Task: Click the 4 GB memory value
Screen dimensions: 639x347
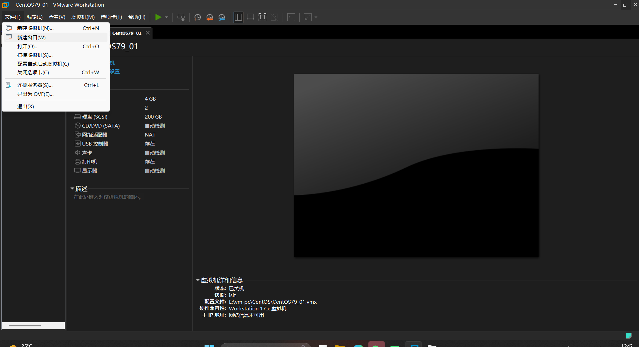Action: tap(150, 99)
